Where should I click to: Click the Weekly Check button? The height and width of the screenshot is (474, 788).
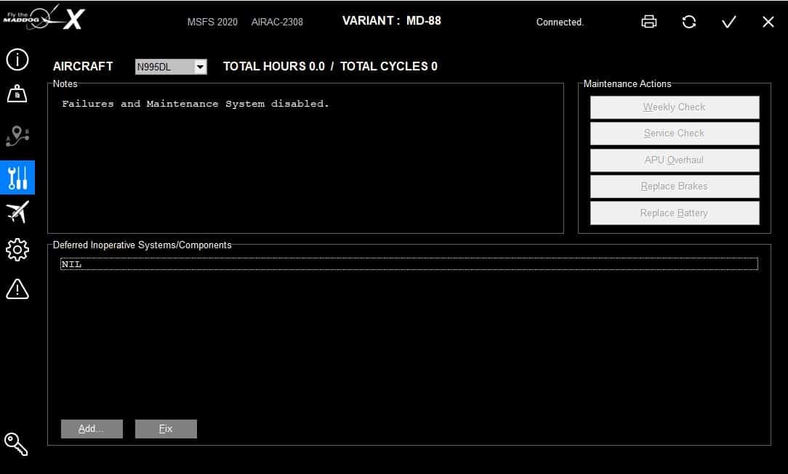pyautogui.click(x=674, y=107)
